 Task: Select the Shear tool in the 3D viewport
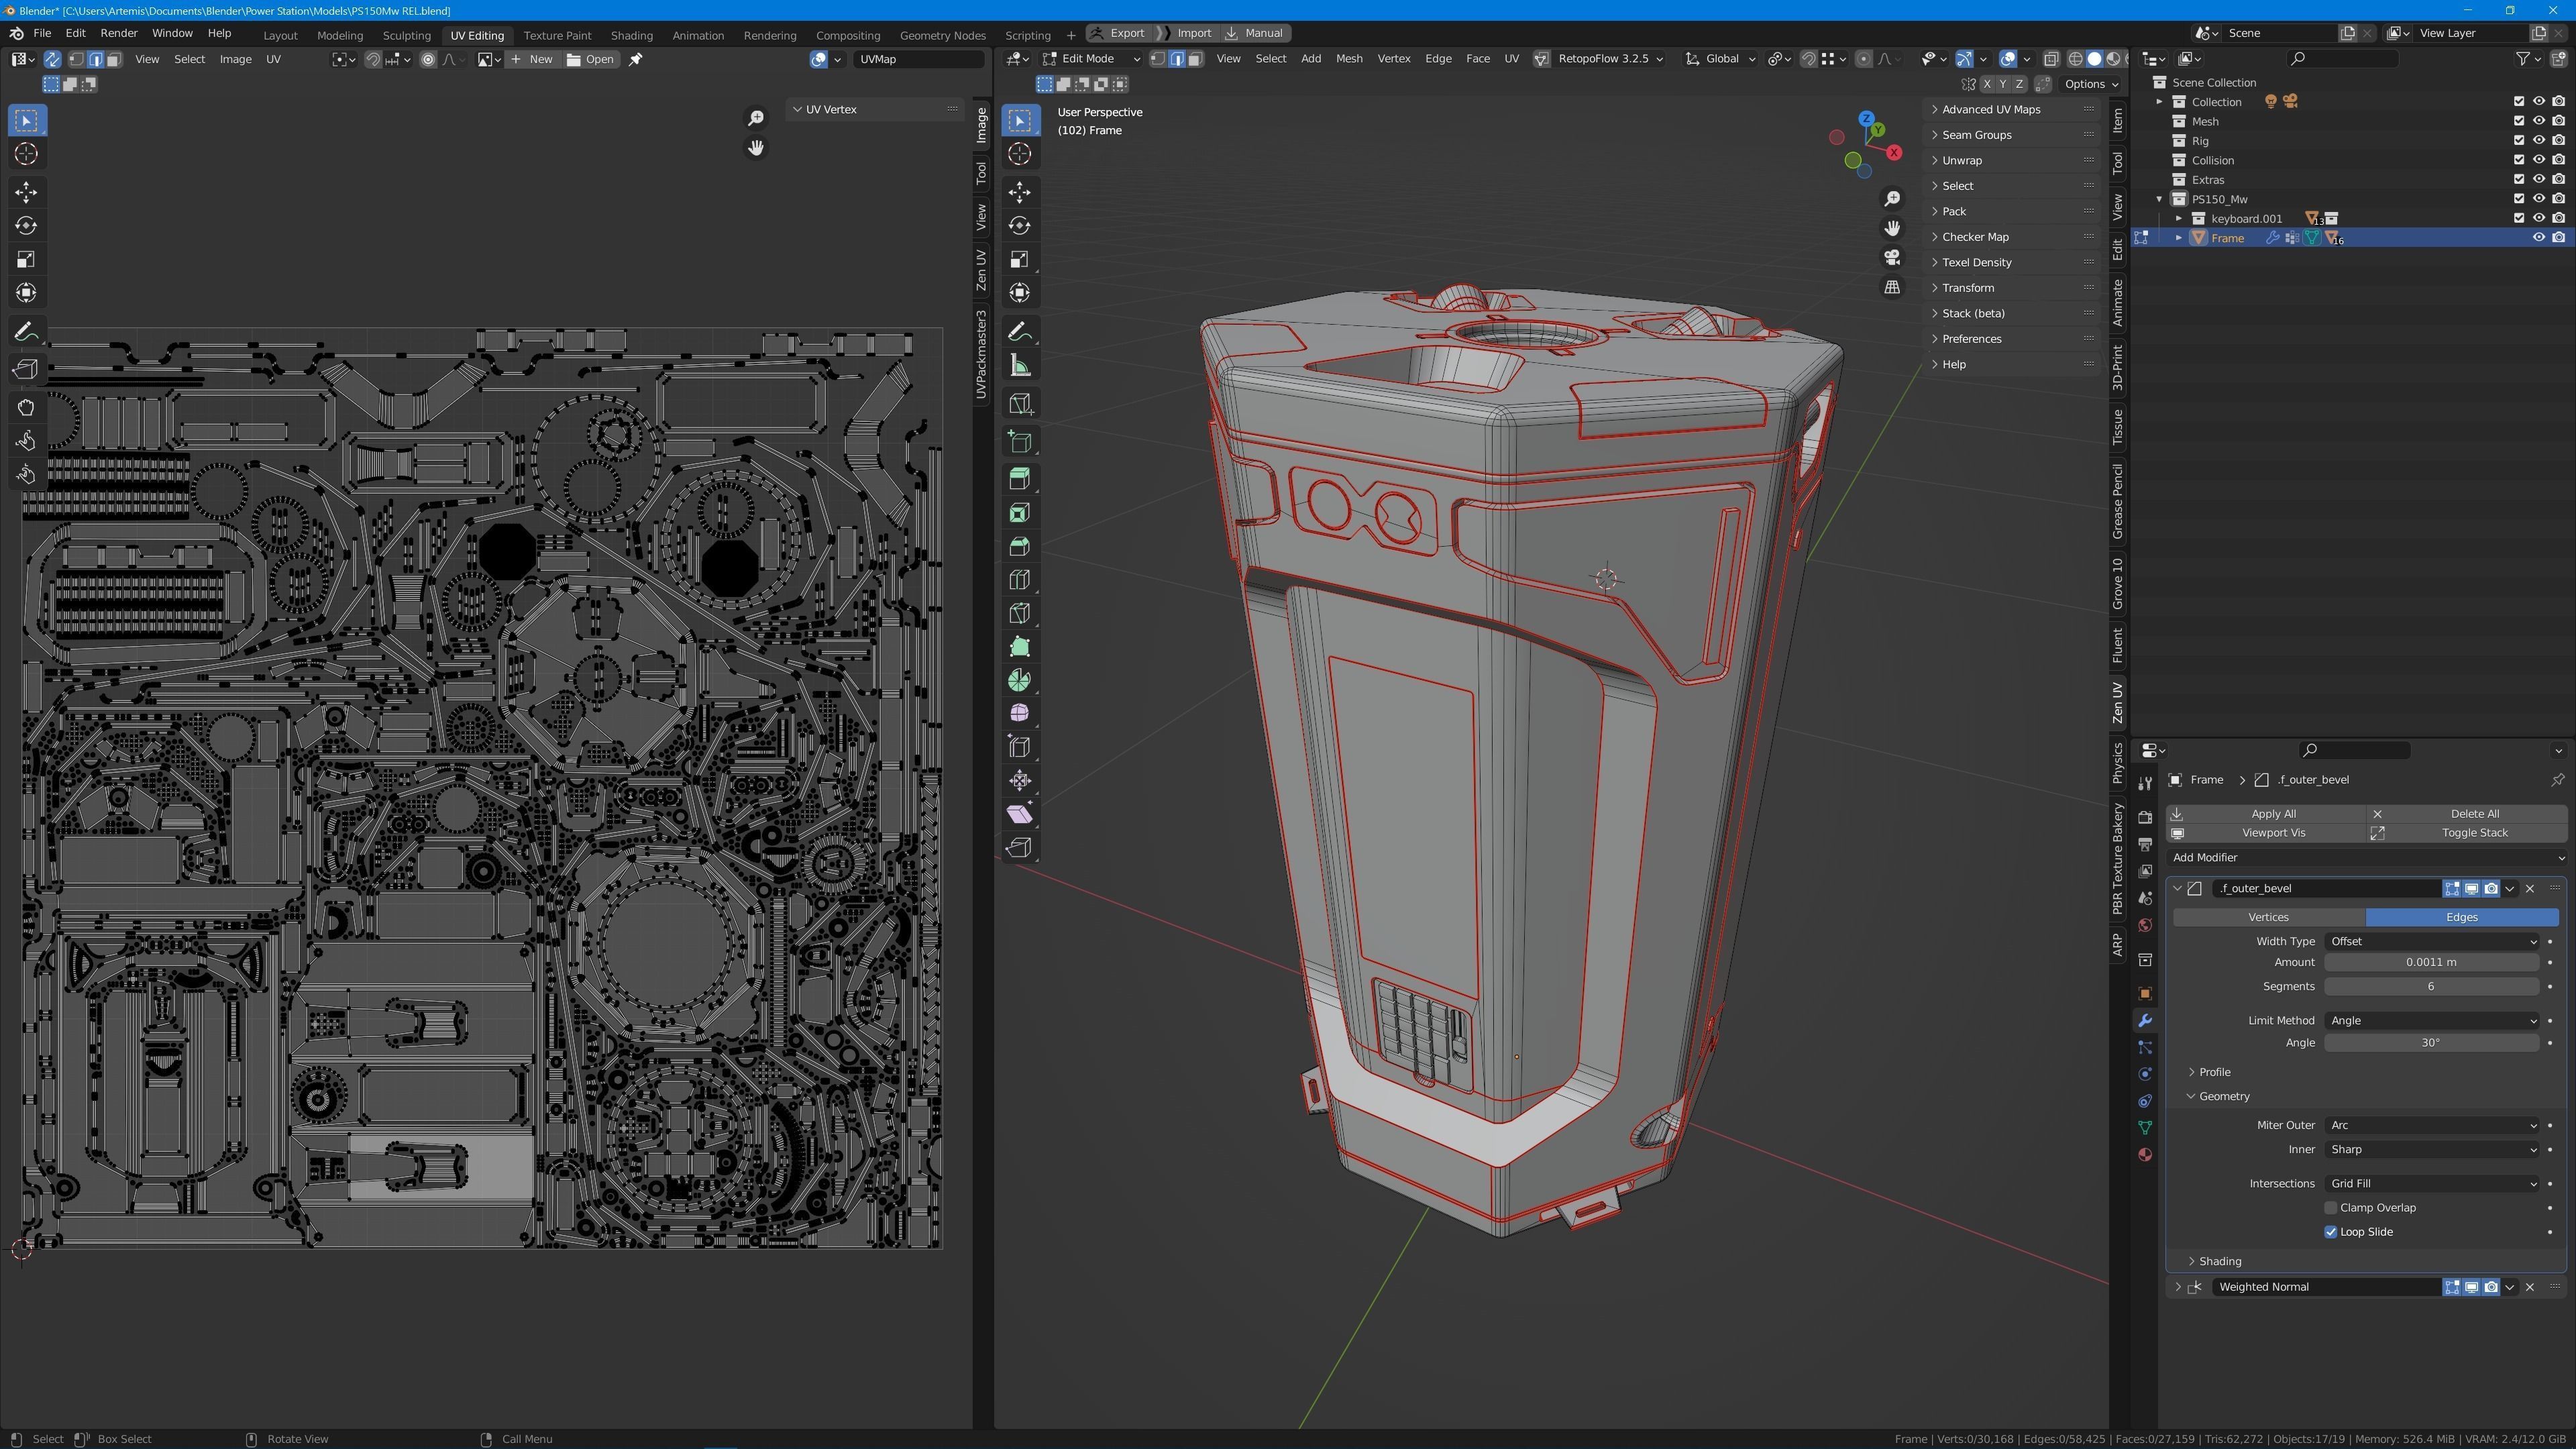[1019, 814]
